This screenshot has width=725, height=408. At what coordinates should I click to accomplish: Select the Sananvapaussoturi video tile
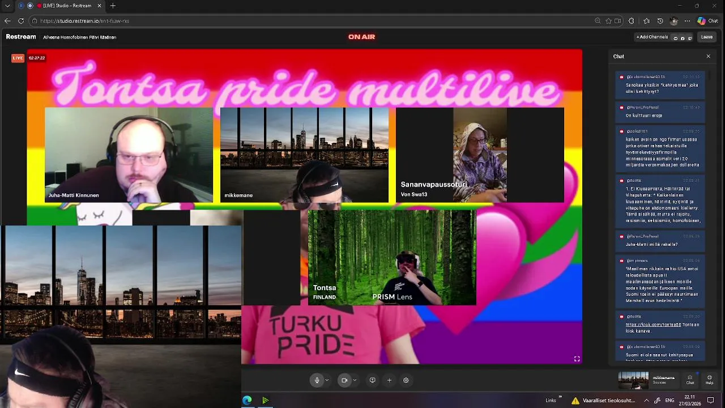coord(480,155)
